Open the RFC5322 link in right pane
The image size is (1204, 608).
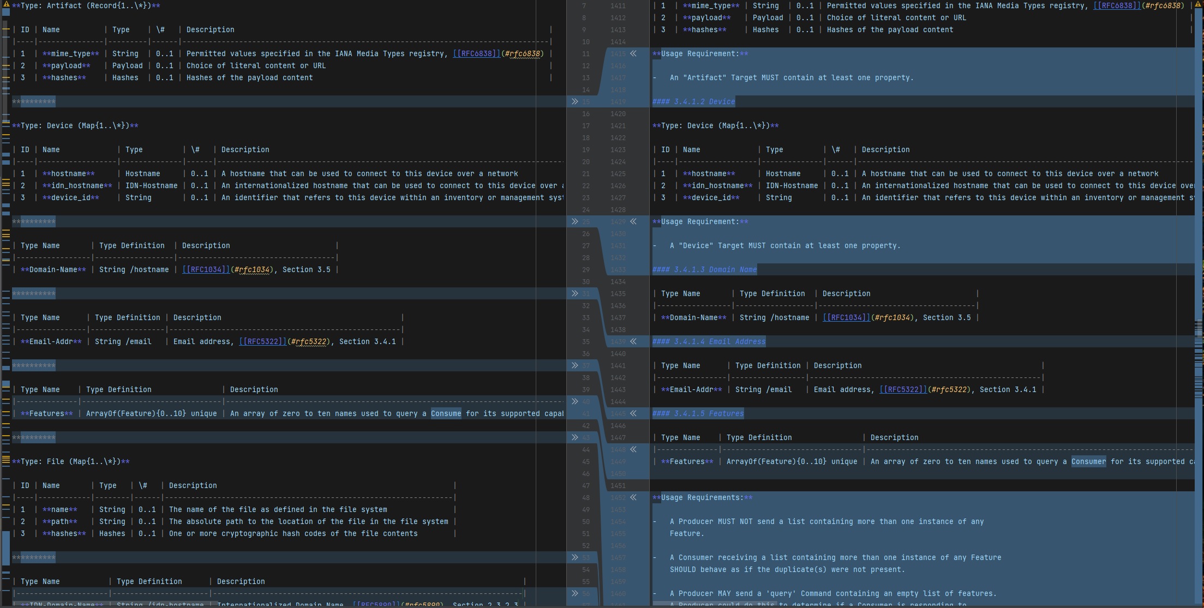coord(903,389)
